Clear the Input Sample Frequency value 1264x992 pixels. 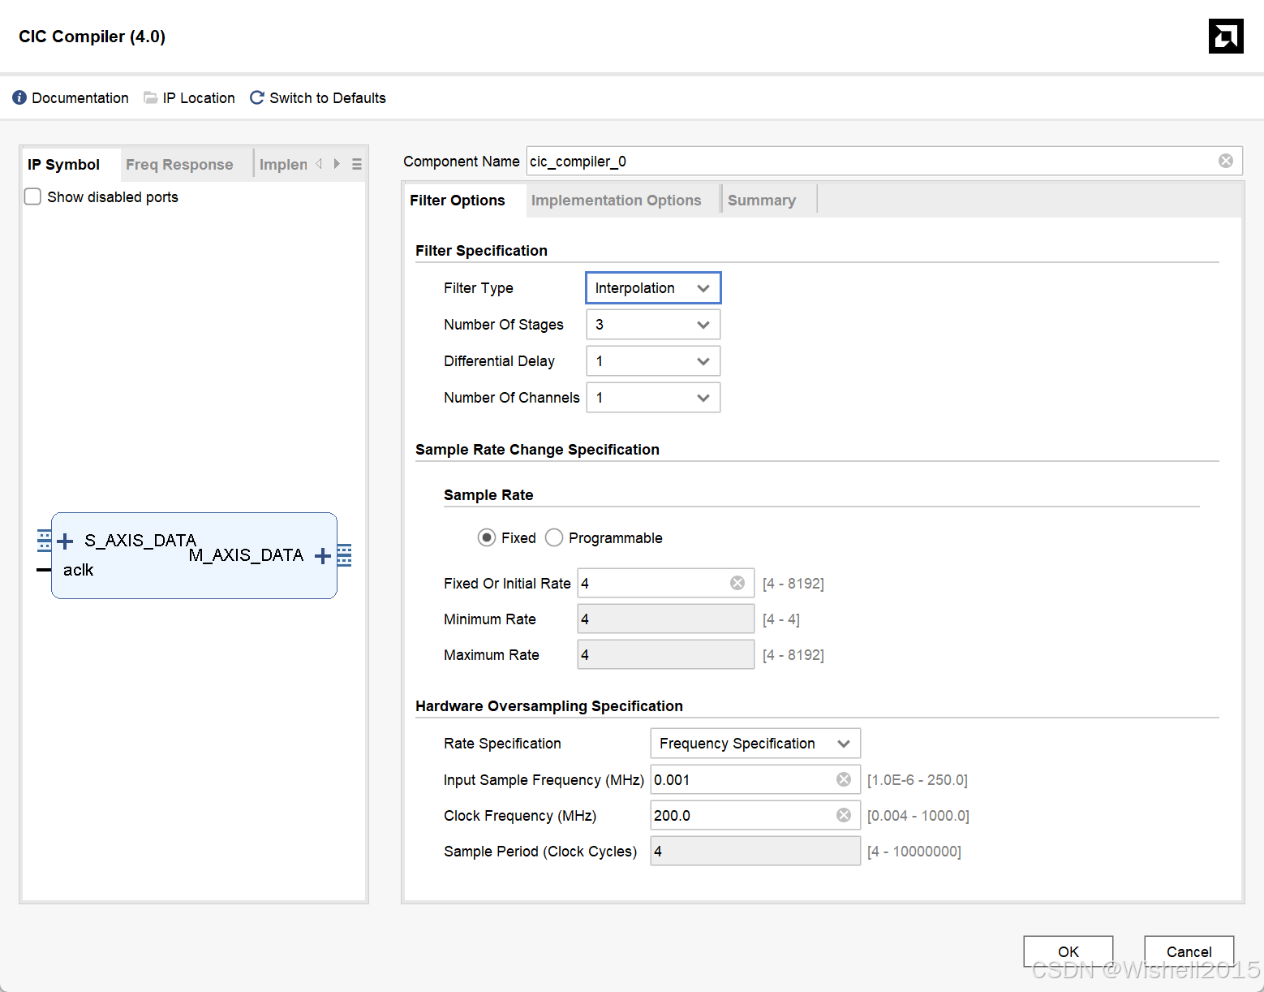point(844,779)
